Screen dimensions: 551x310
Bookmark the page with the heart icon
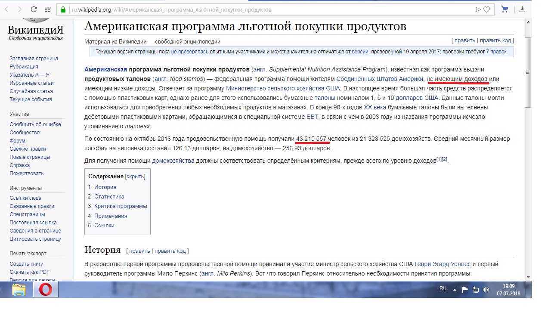(487, 9)
